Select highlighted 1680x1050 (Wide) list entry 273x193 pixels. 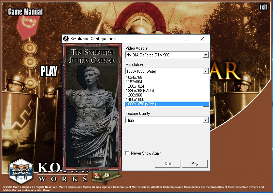click(167, 104)
